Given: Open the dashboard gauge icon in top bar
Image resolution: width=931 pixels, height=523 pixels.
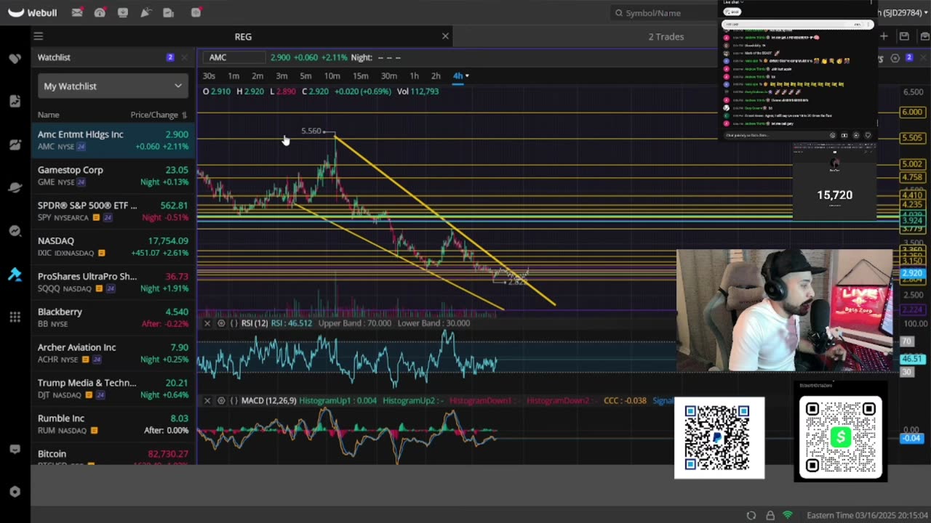Looking at the screenshot, I should [x=100, y=12].
